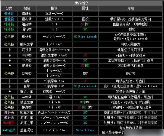Click the 出招指令 title header
This screenshot has width=164, height=136.
tap(81, 3)
